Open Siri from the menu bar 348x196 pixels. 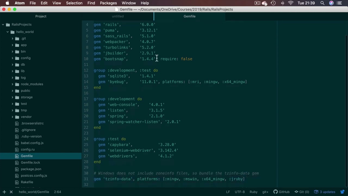(331, 3)
